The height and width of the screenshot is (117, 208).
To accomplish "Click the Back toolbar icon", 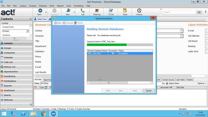I will click(40, 11).
